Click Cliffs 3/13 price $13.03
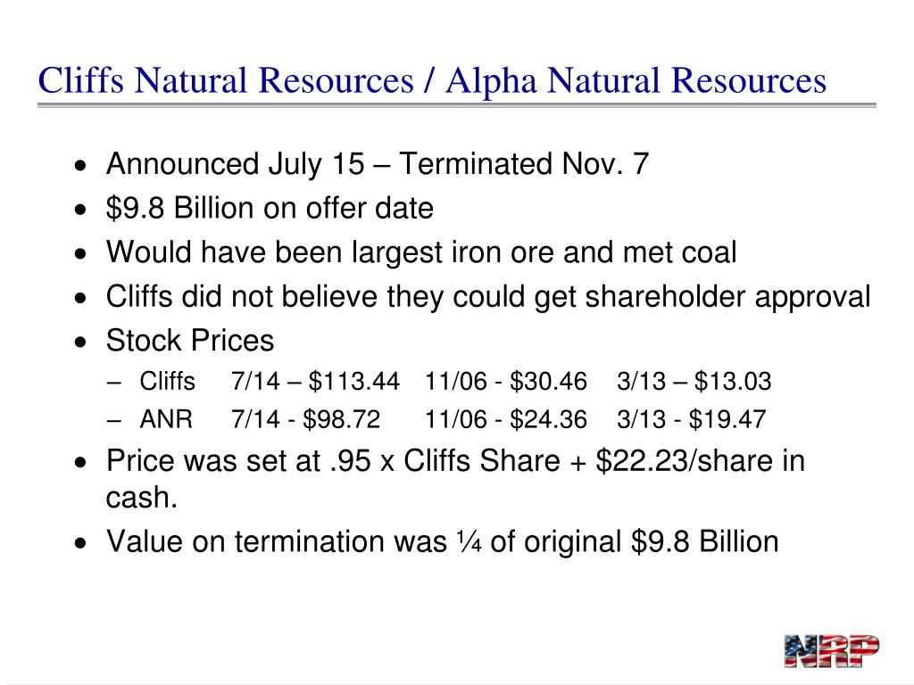The width and height of the screenshot is (914, 685). [733, 381]
